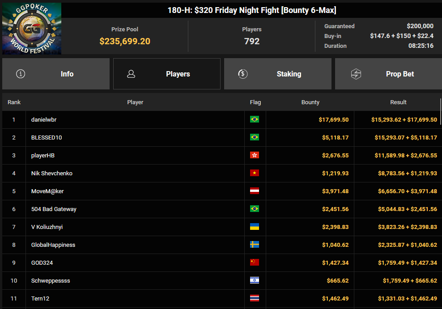Click result $5,044.83 + $2,451.56
Viewport: 442px width, 309px height.
[407, 209]
